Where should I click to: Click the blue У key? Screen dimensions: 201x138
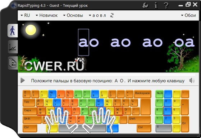click(x=57, y=103)
